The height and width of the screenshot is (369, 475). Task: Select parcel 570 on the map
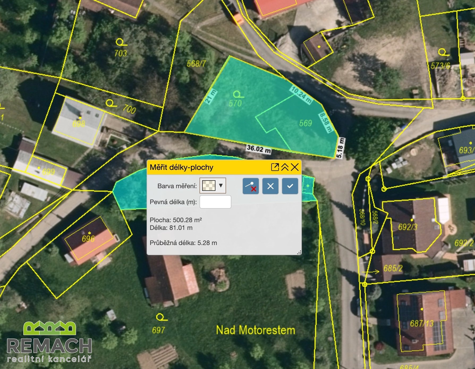point(235,103)
